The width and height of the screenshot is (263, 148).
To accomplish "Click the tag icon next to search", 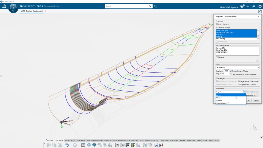I will point(156,6).
